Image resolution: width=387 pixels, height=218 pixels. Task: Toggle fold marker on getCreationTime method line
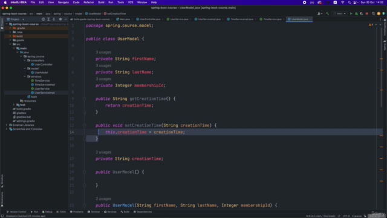[x=84, y=99]
